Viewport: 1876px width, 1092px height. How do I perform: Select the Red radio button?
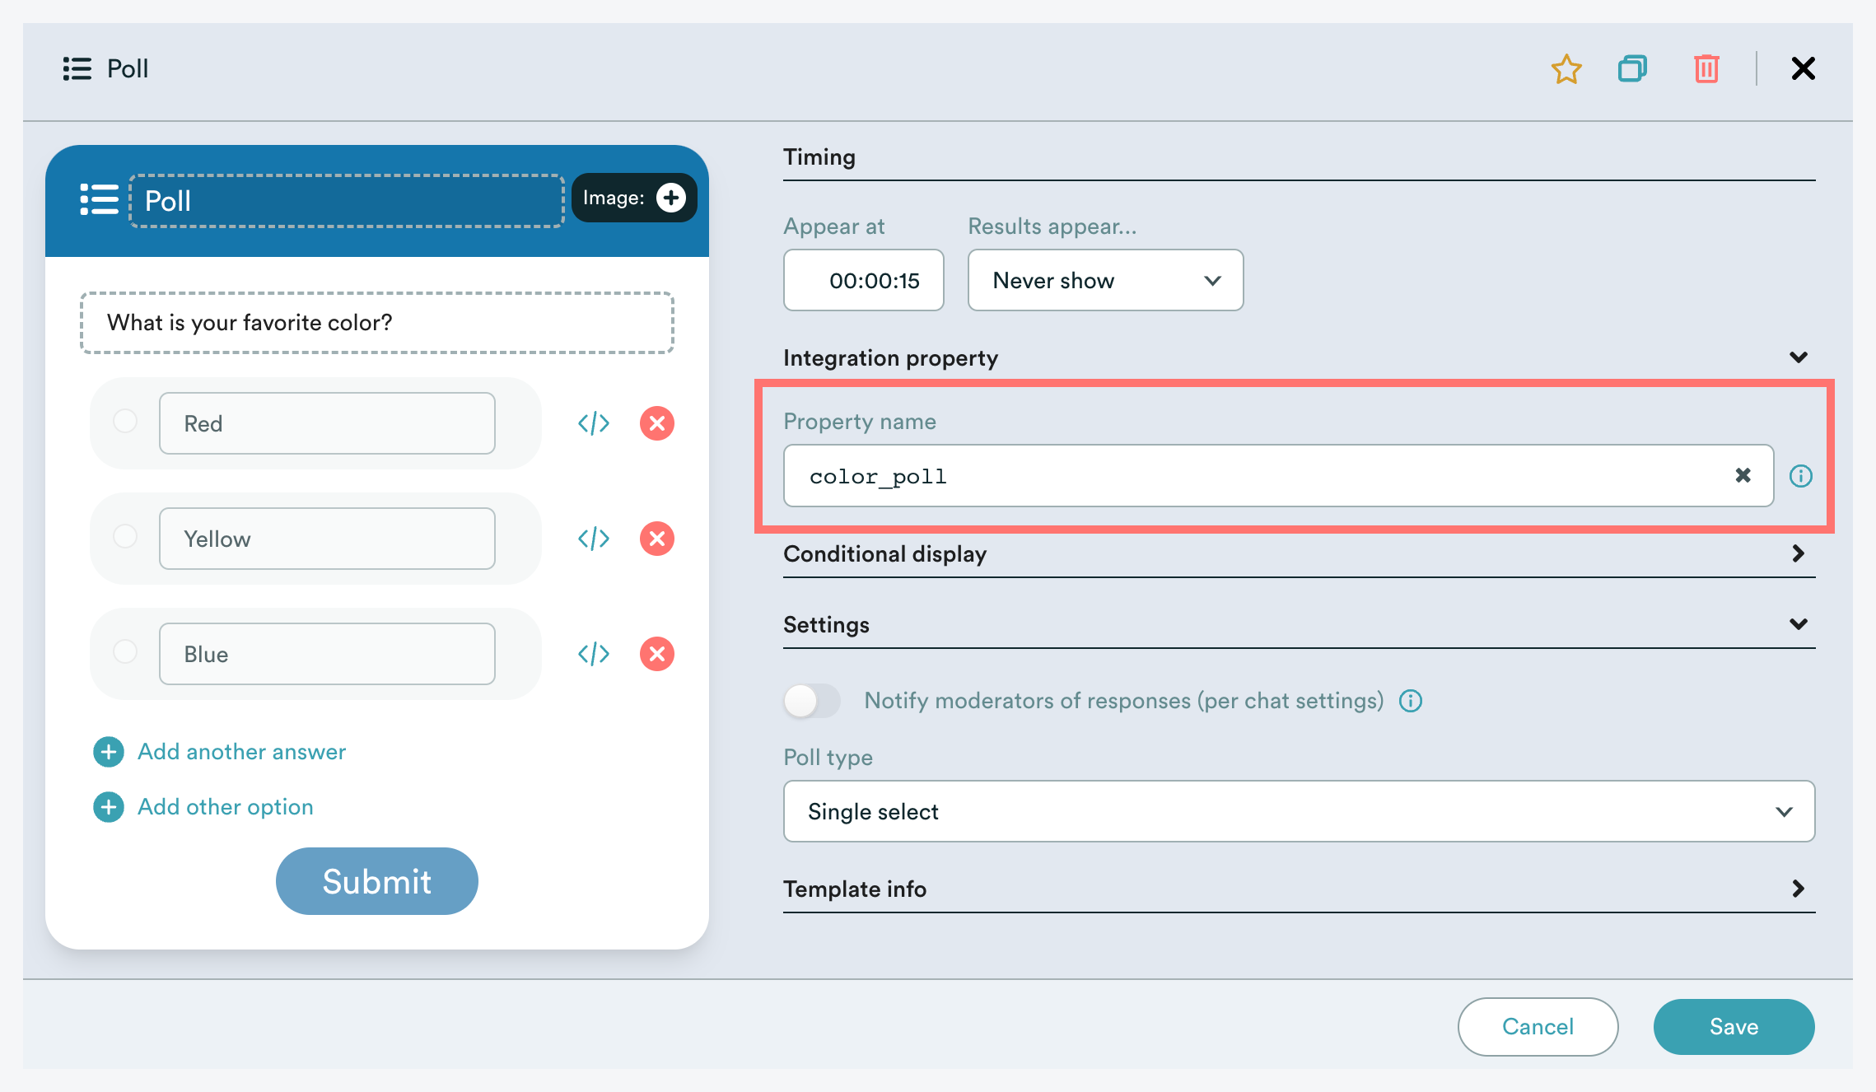click(125, 421)
